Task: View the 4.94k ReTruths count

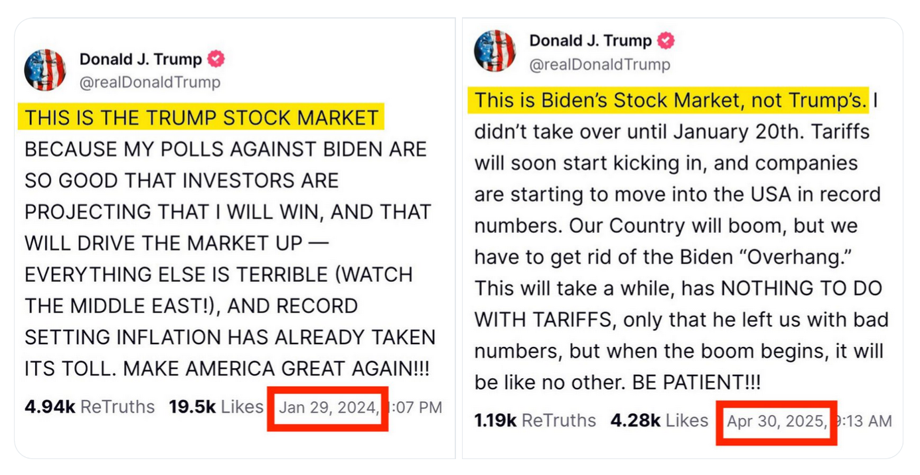Action: point(90,407)
